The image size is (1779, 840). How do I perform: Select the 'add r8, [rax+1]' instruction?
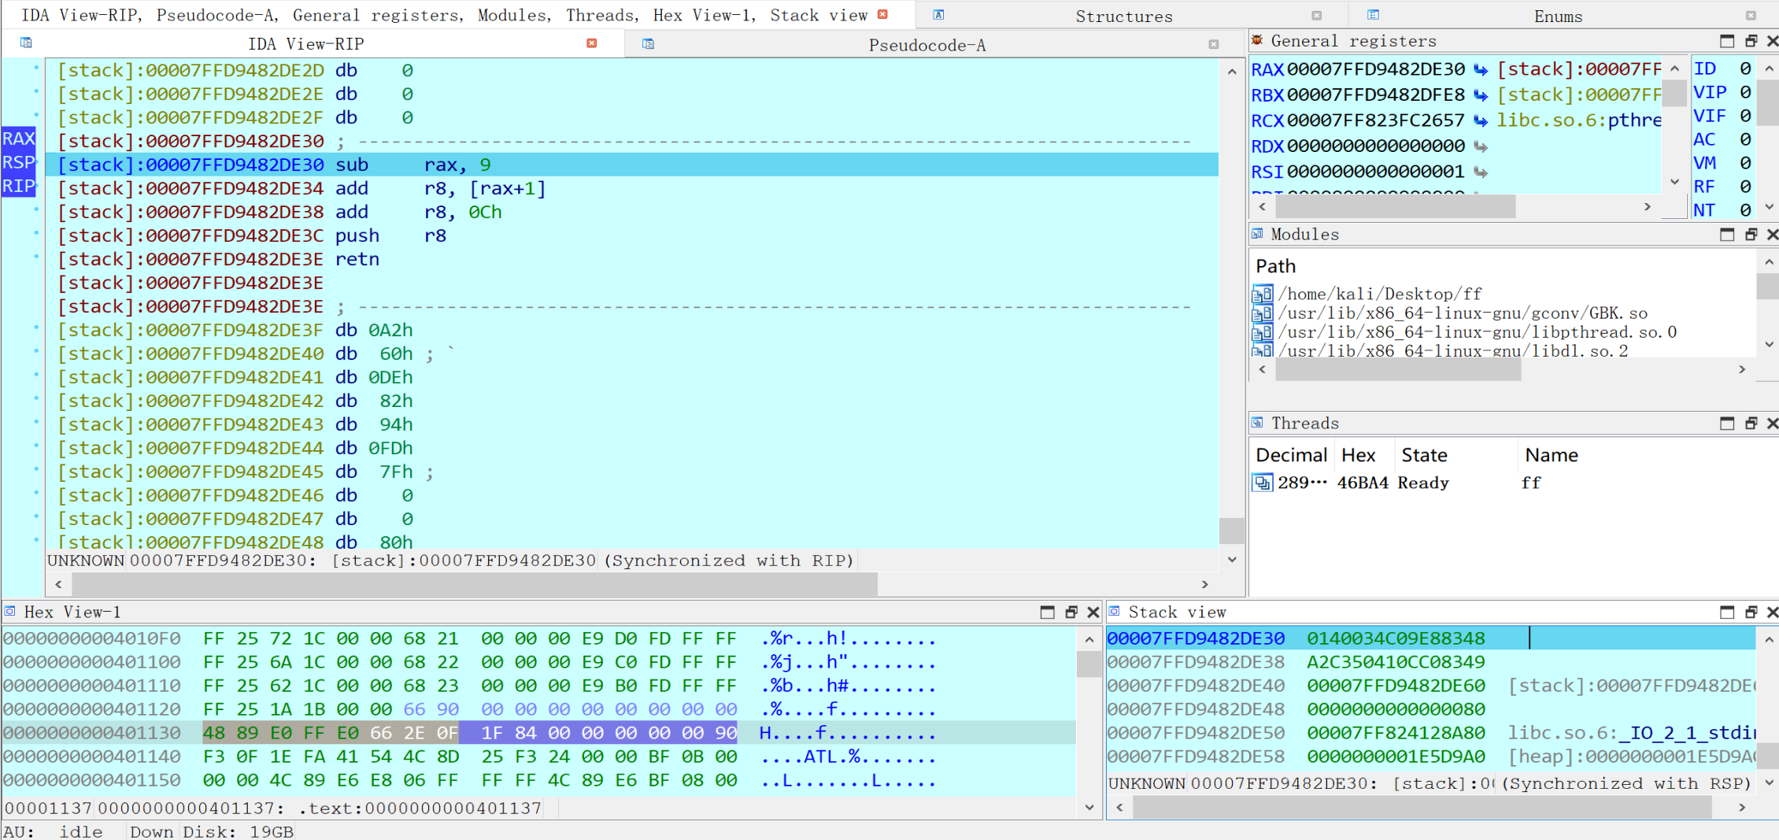[x=631, y=188]
